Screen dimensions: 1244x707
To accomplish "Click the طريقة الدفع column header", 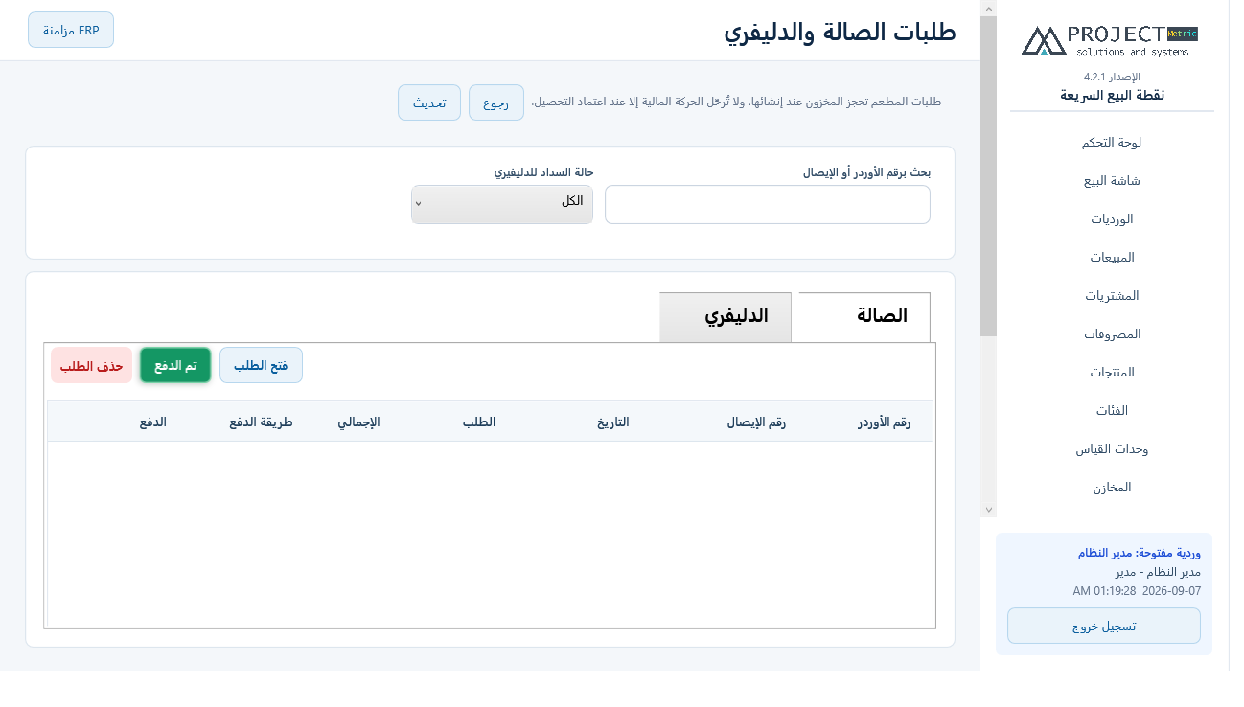I will tap(261, 422).
